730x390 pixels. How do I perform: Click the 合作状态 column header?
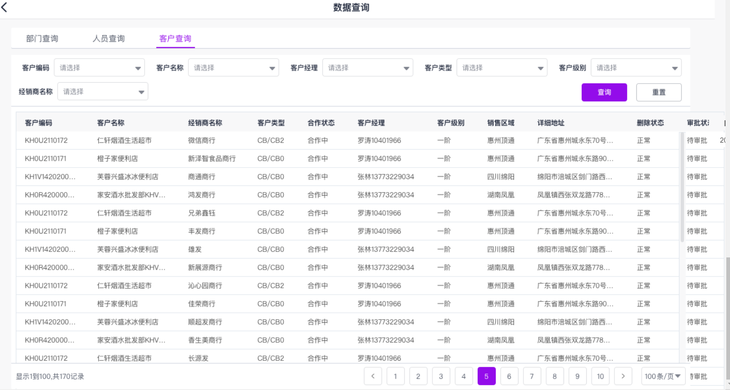pyautogui.click(x=321, y=123)
